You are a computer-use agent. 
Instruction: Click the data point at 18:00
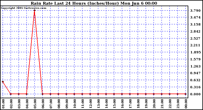[x=138, y=94]
